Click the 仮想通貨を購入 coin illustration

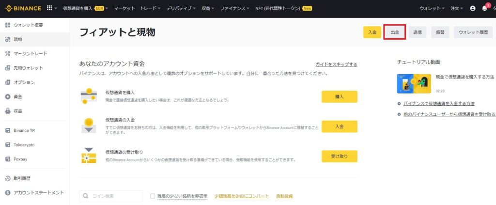[x=89, y=96]
